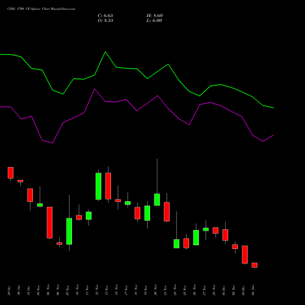
Task: Click the green candle with long wick on 20 Nov
Action: point(157,199)
